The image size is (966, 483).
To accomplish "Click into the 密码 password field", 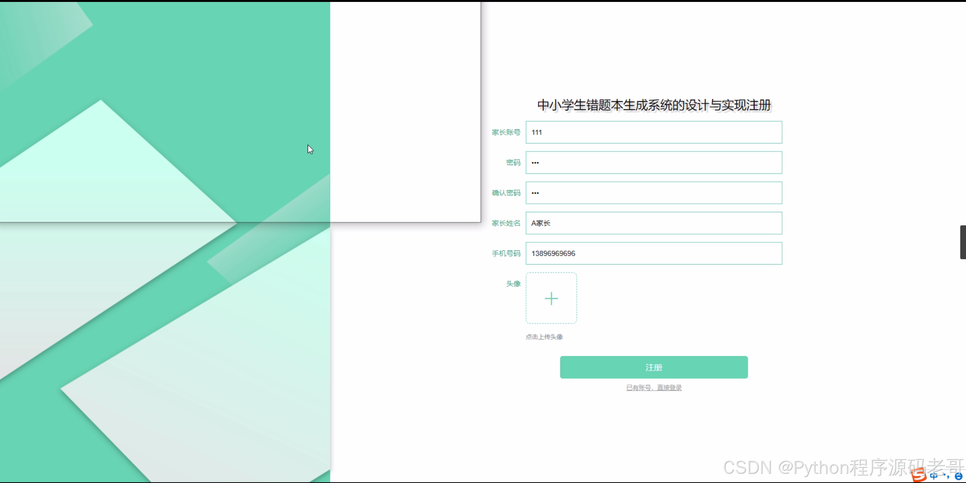I will click(x=654, y=163).
